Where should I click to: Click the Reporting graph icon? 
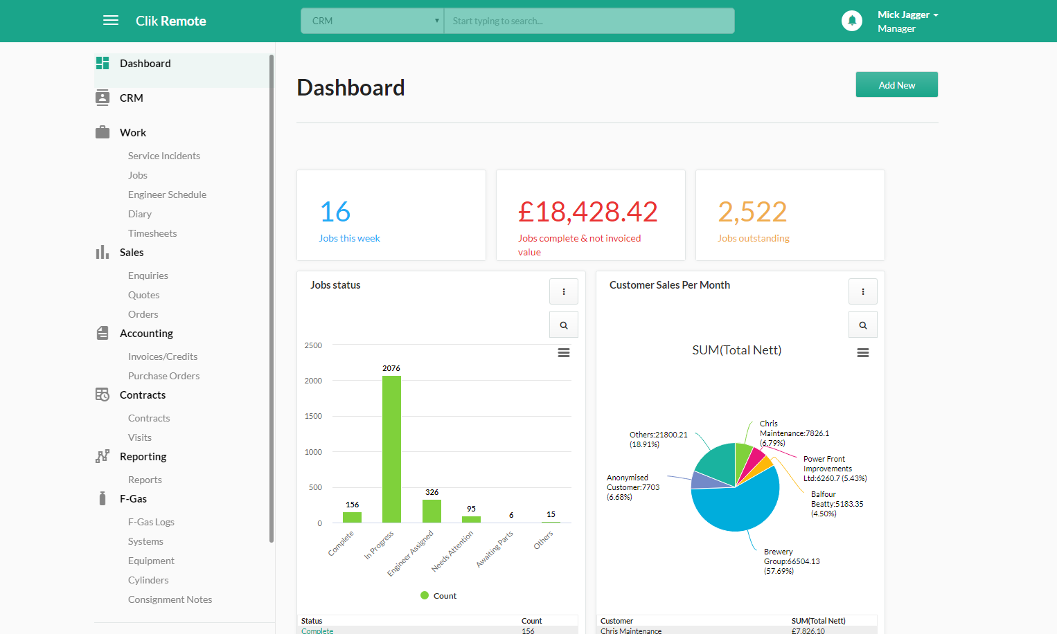pyautogui.click(x=103, y=456)
